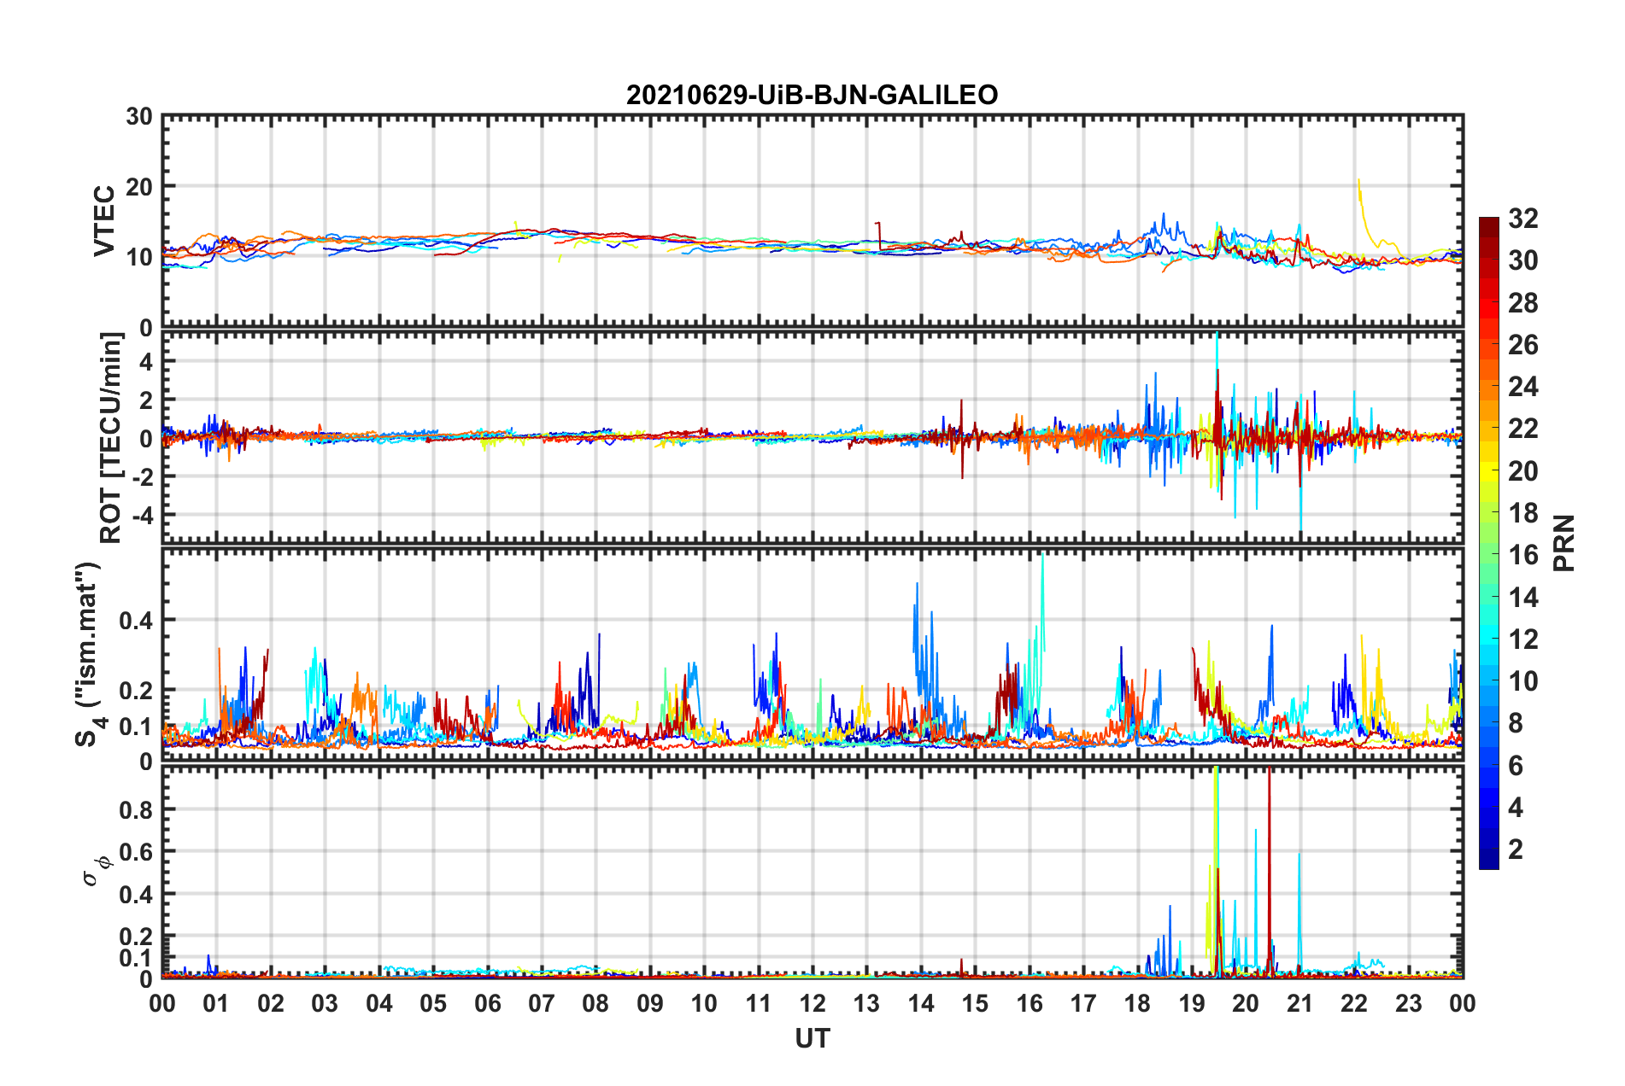The height and width of the screenshot is (1086, 1625).
Task: Click VTEC y-axis tick 20
Action: pos(138,187)
